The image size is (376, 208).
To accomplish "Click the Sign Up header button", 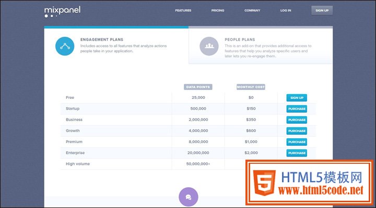I will pyautogui.click(x=322, y=10).
